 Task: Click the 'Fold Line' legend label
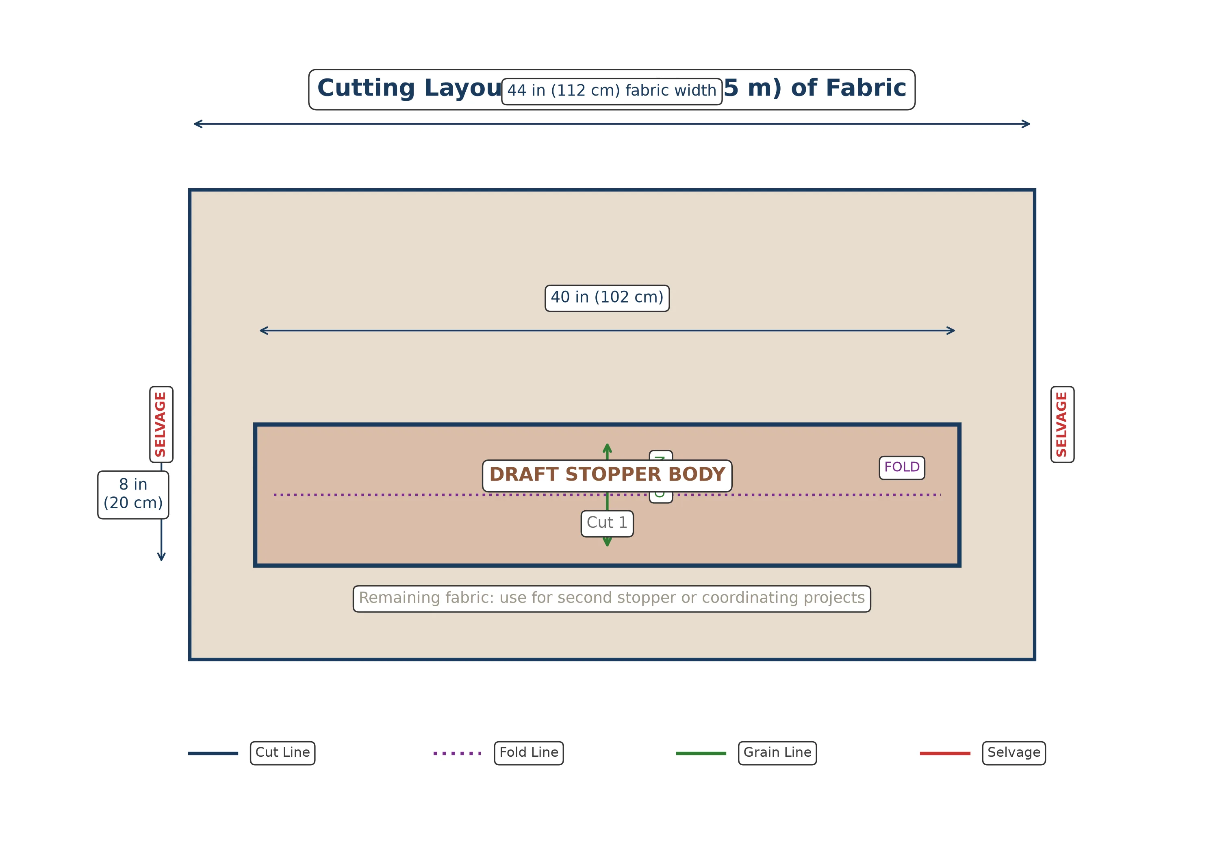click(x=529, y=753)
